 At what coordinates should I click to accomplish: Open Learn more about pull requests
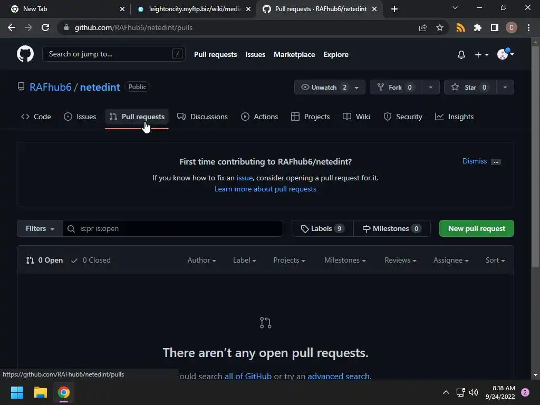click(x=265, y=189)
